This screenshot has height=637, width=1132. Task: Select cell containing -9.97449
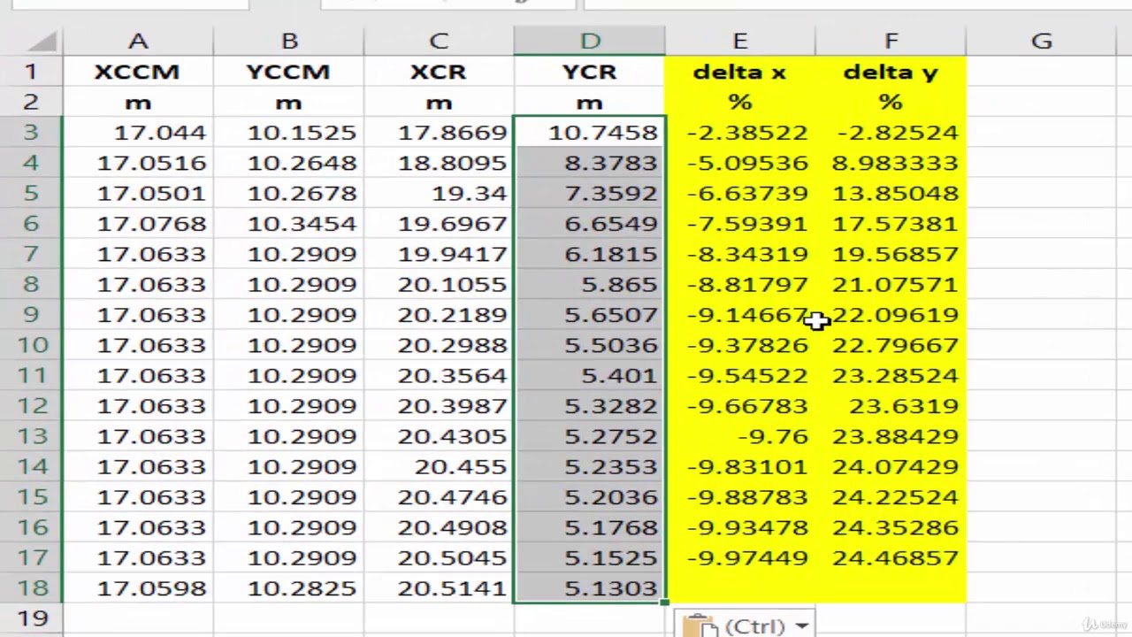tap(740, 557)
